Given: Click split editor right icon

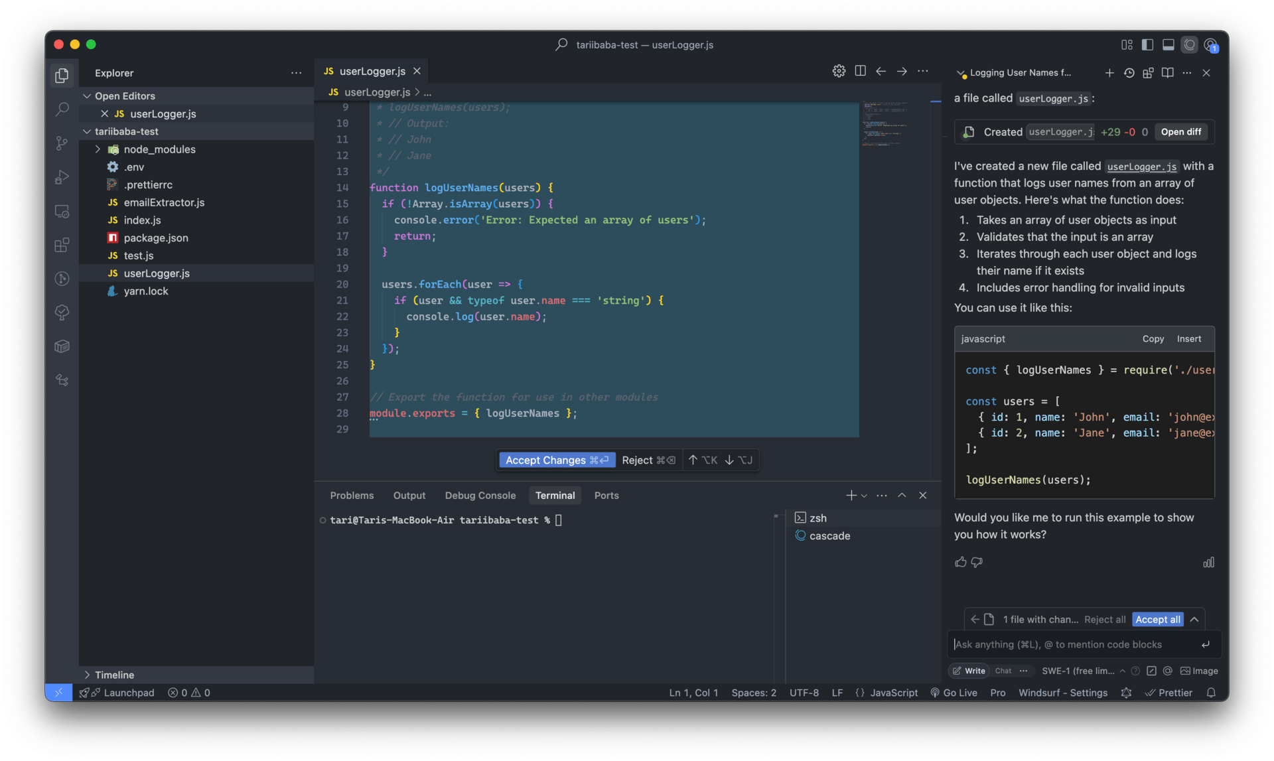Looking at the screenshot, I should point(860,71).
